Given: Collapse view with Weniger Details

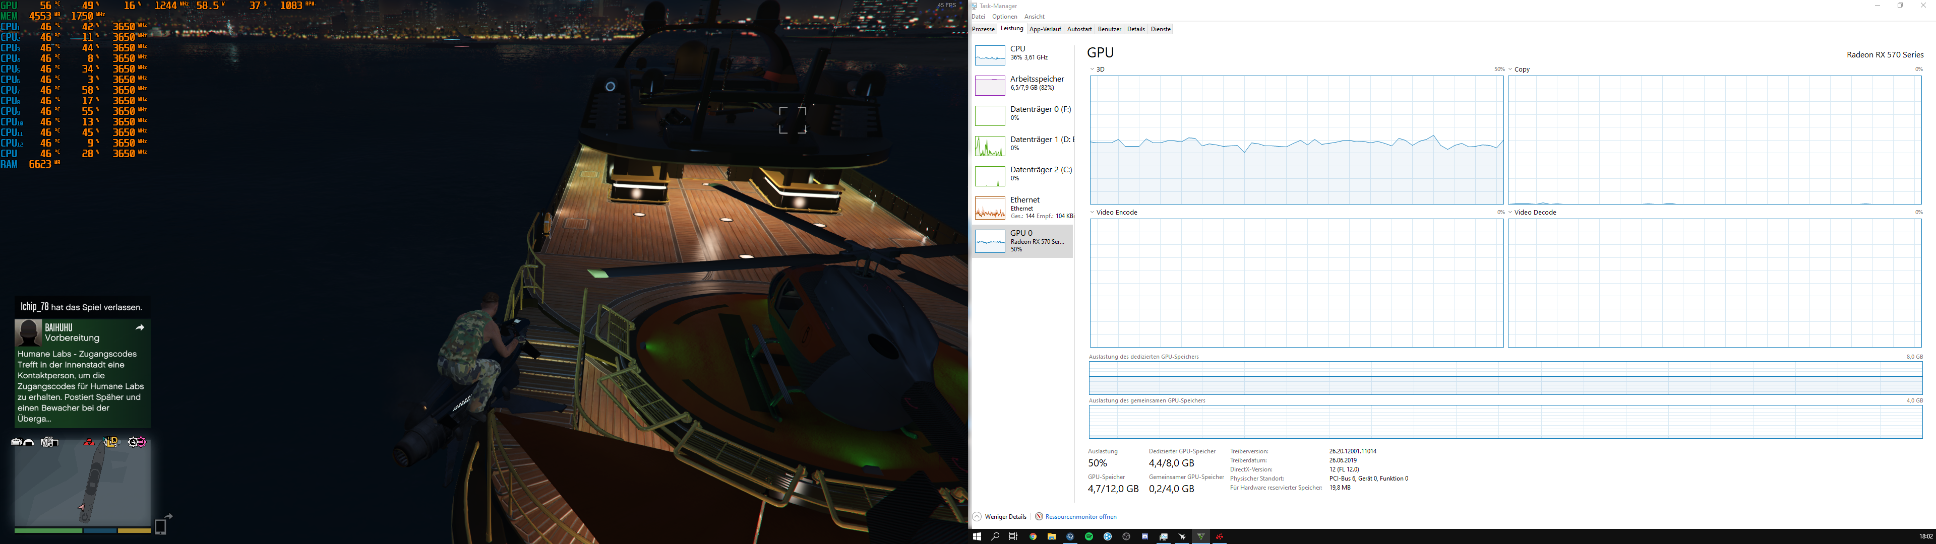Looking at the screenshot, I should point(1000,517).
